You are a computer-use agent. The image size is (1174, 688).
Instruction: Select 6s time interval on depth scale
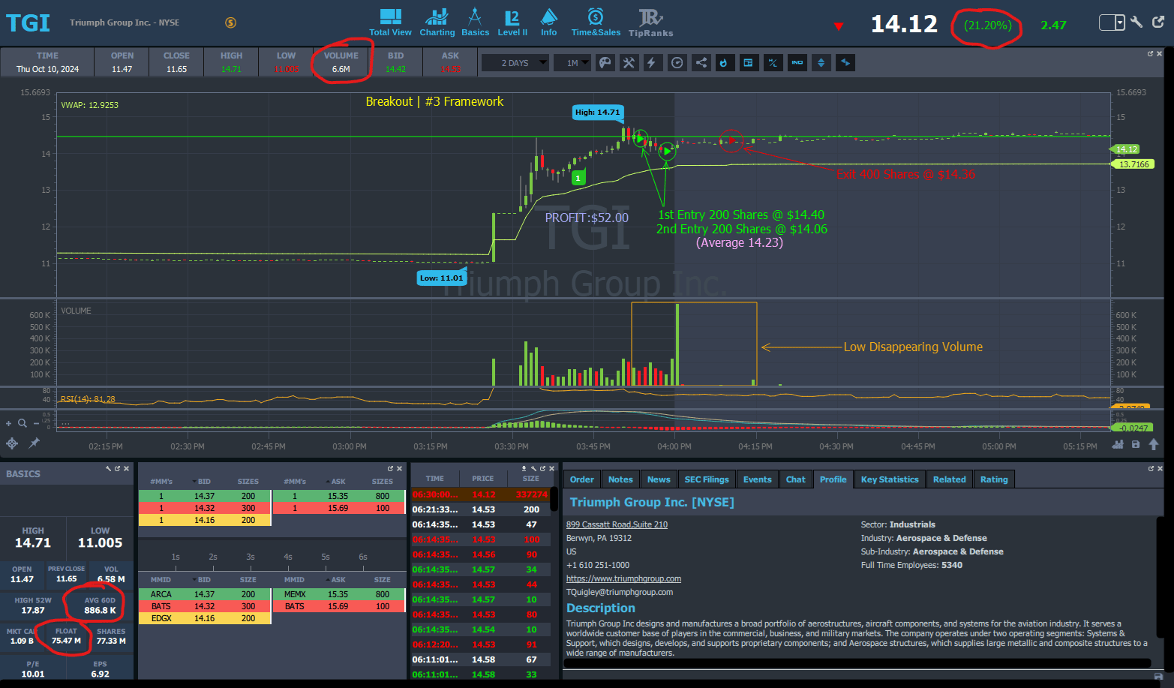point(363,557)
